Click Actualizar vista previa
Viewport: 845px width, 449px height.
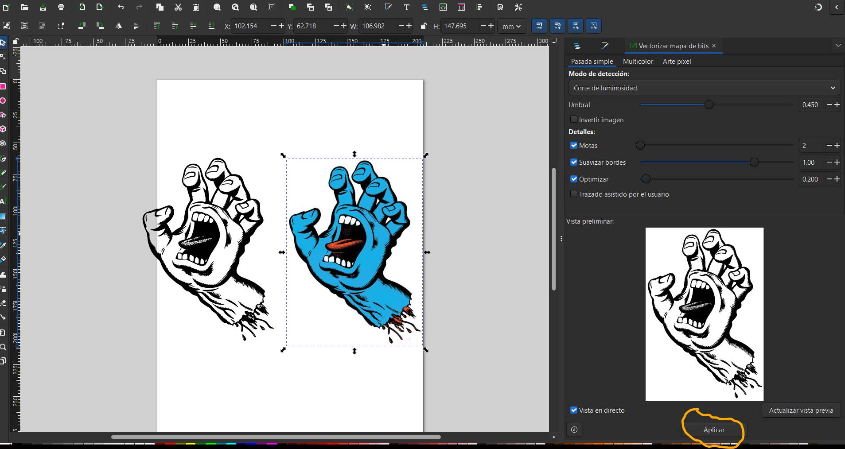[801, 410]
